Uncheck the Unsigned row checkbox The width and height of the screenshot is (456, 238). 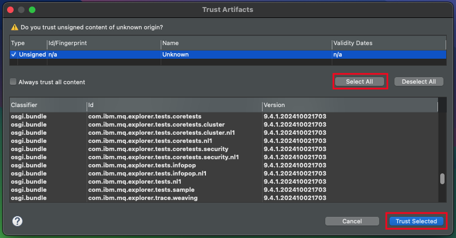14,54
